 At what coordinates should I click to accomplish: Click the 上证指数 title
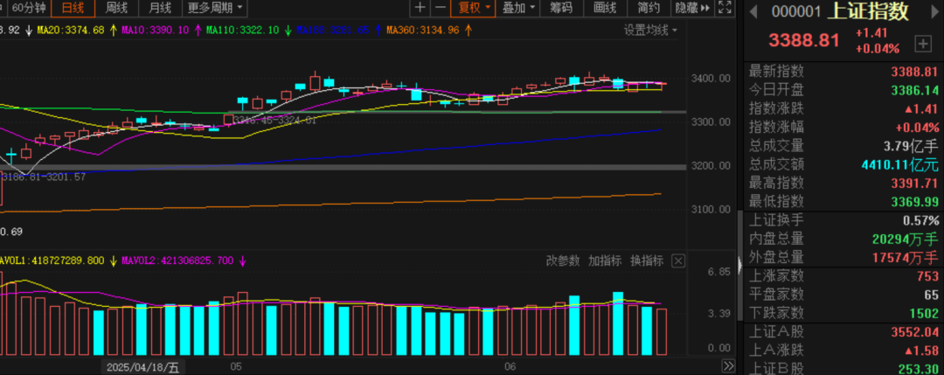(870, 10)
